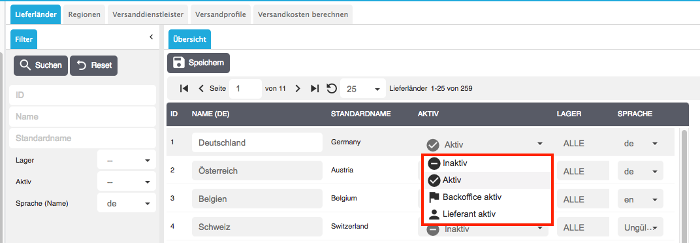The width and height of the screenshot is (700, 243).
Task: Open the Versandkosten berechnen tab
Action: coord(303,14)
